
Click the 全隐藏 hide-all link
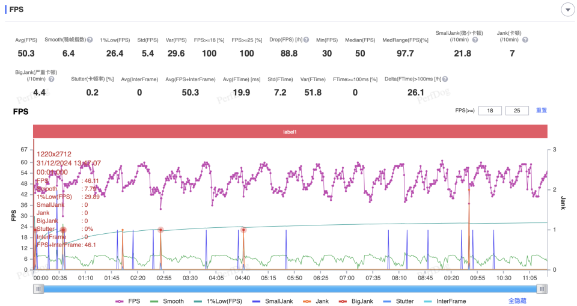(x=517, y=301)
